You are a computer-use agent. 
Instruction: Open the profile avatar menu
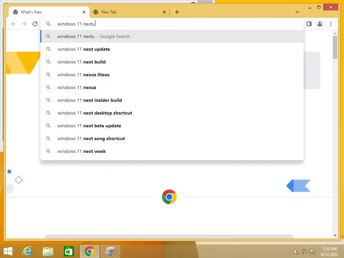[x=320, y=24]
